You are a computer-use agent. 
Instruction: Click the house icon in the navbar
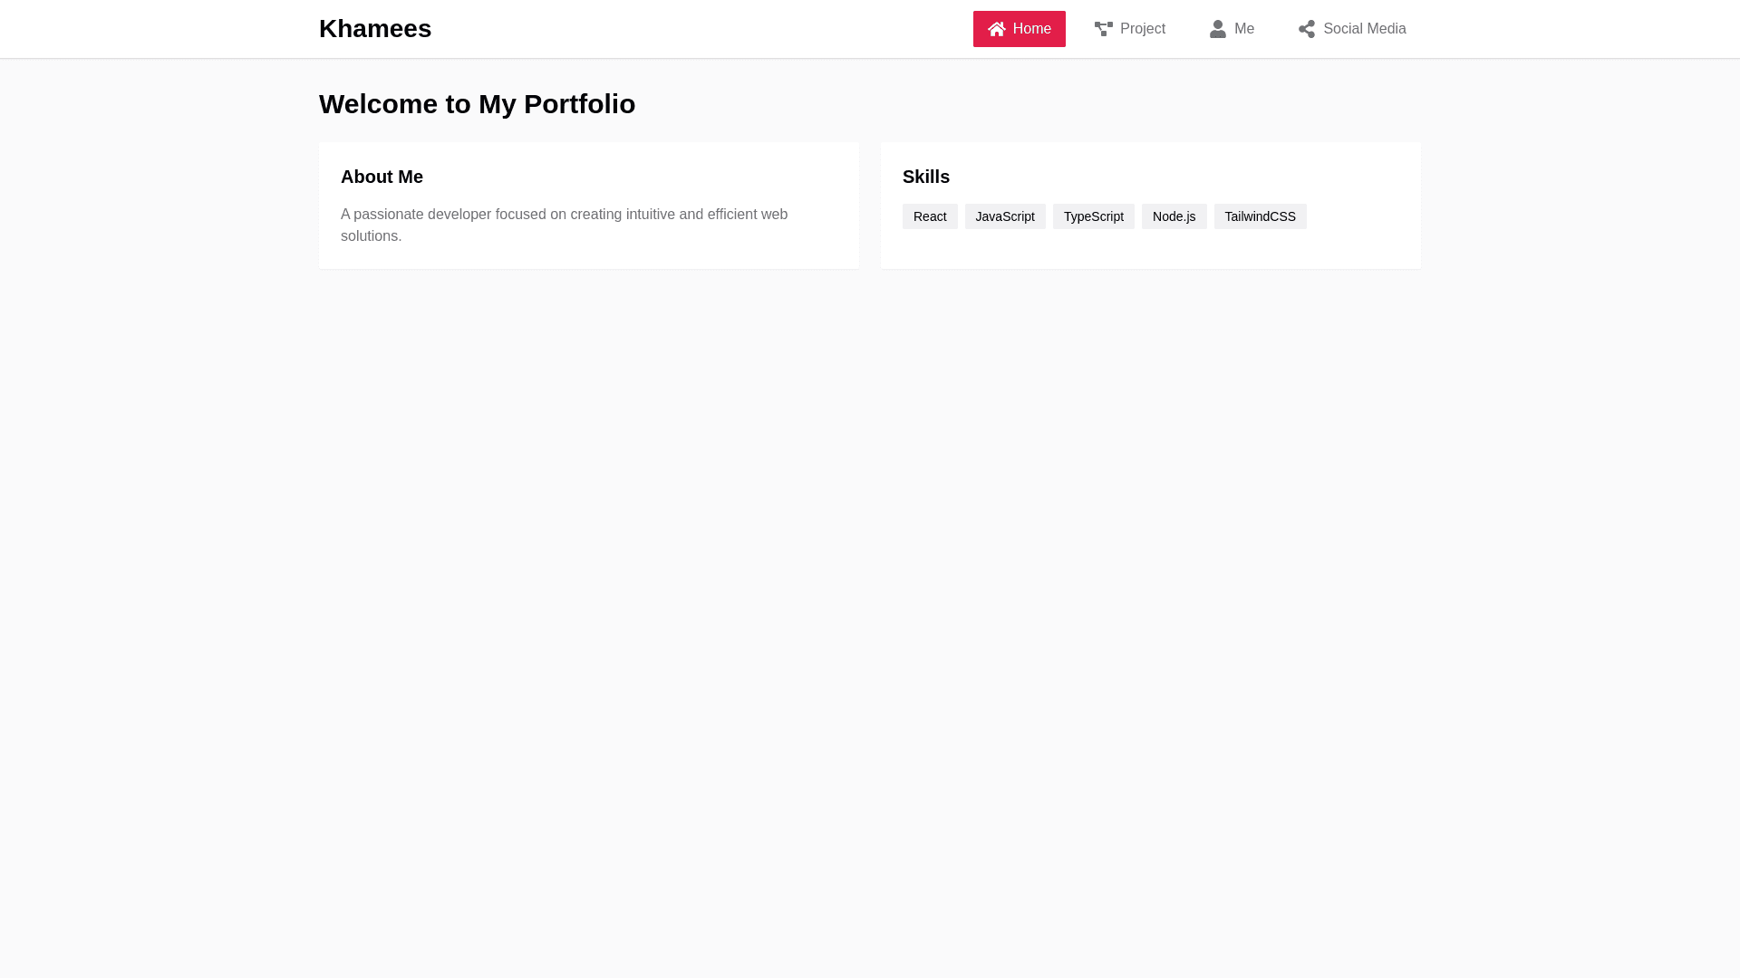pos(997,29)
